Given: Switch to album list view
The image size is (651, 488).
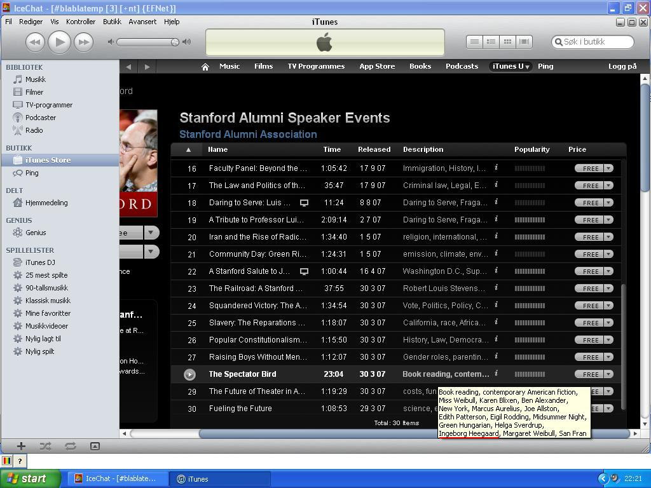Looking at the screenshot, I should click(491, 41).
